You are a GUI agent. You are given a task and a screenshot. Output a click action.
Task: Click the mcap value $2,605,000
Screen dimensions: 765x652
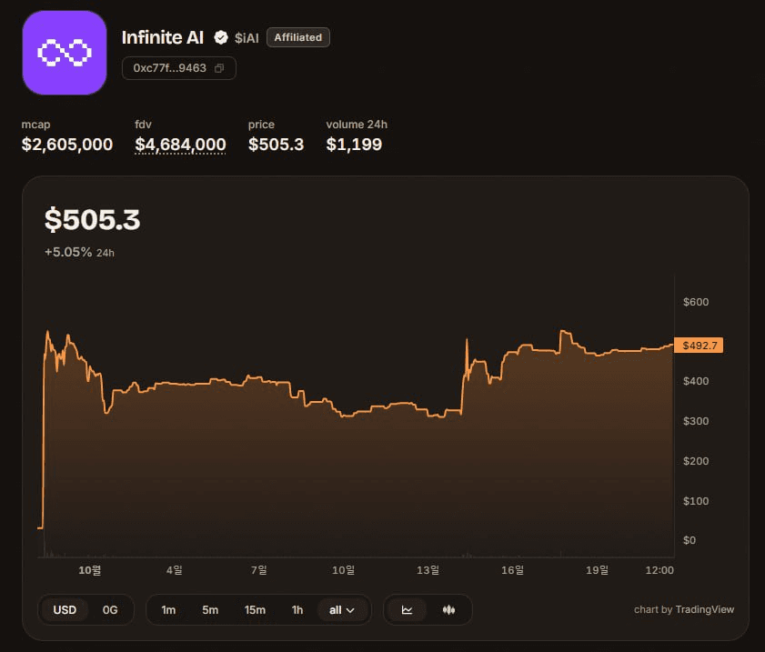point(67,145)
